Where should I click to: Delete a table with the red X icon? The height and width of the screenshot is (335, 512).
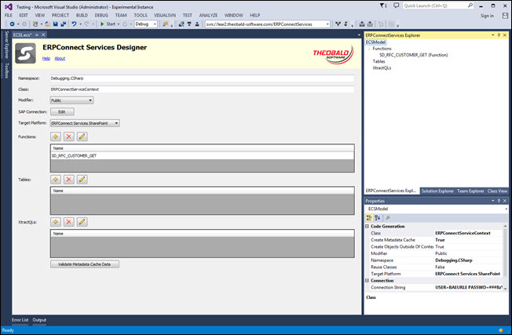click(x=69, y=180)
